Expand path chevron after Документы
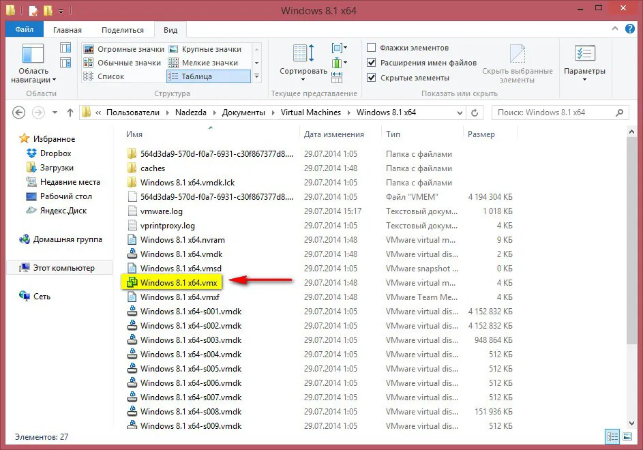643x450 pixels. (x=273, y=112)
